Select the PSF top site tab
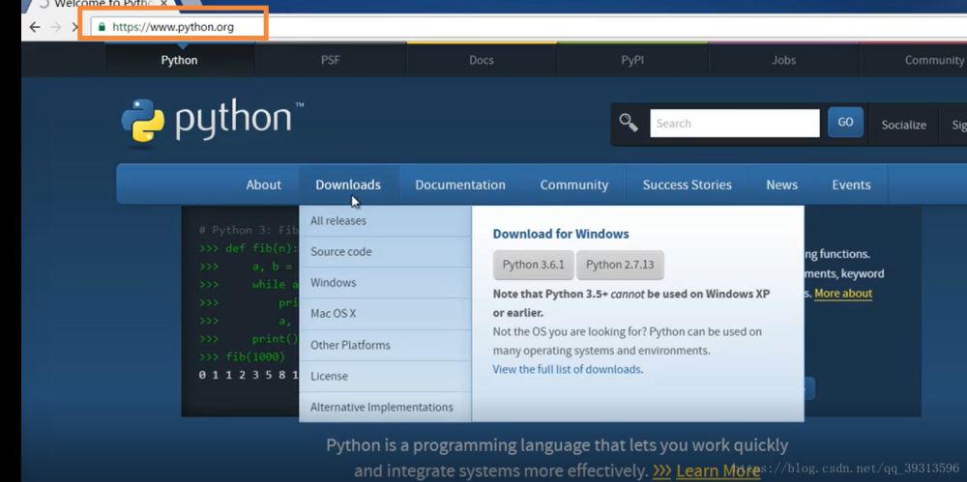This screenshot has width=967, height=482. (x=331, y=60)
